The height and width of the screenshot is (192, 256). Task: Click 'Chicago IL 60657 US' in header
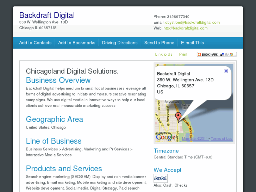pos(38,28)
